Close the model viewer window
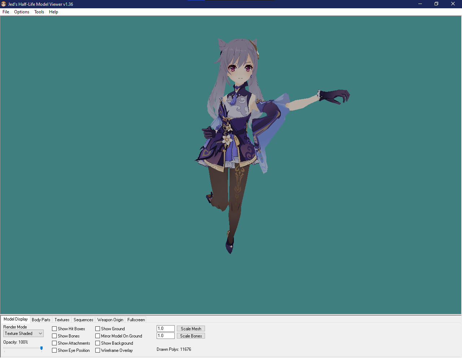 pos(453,4)
